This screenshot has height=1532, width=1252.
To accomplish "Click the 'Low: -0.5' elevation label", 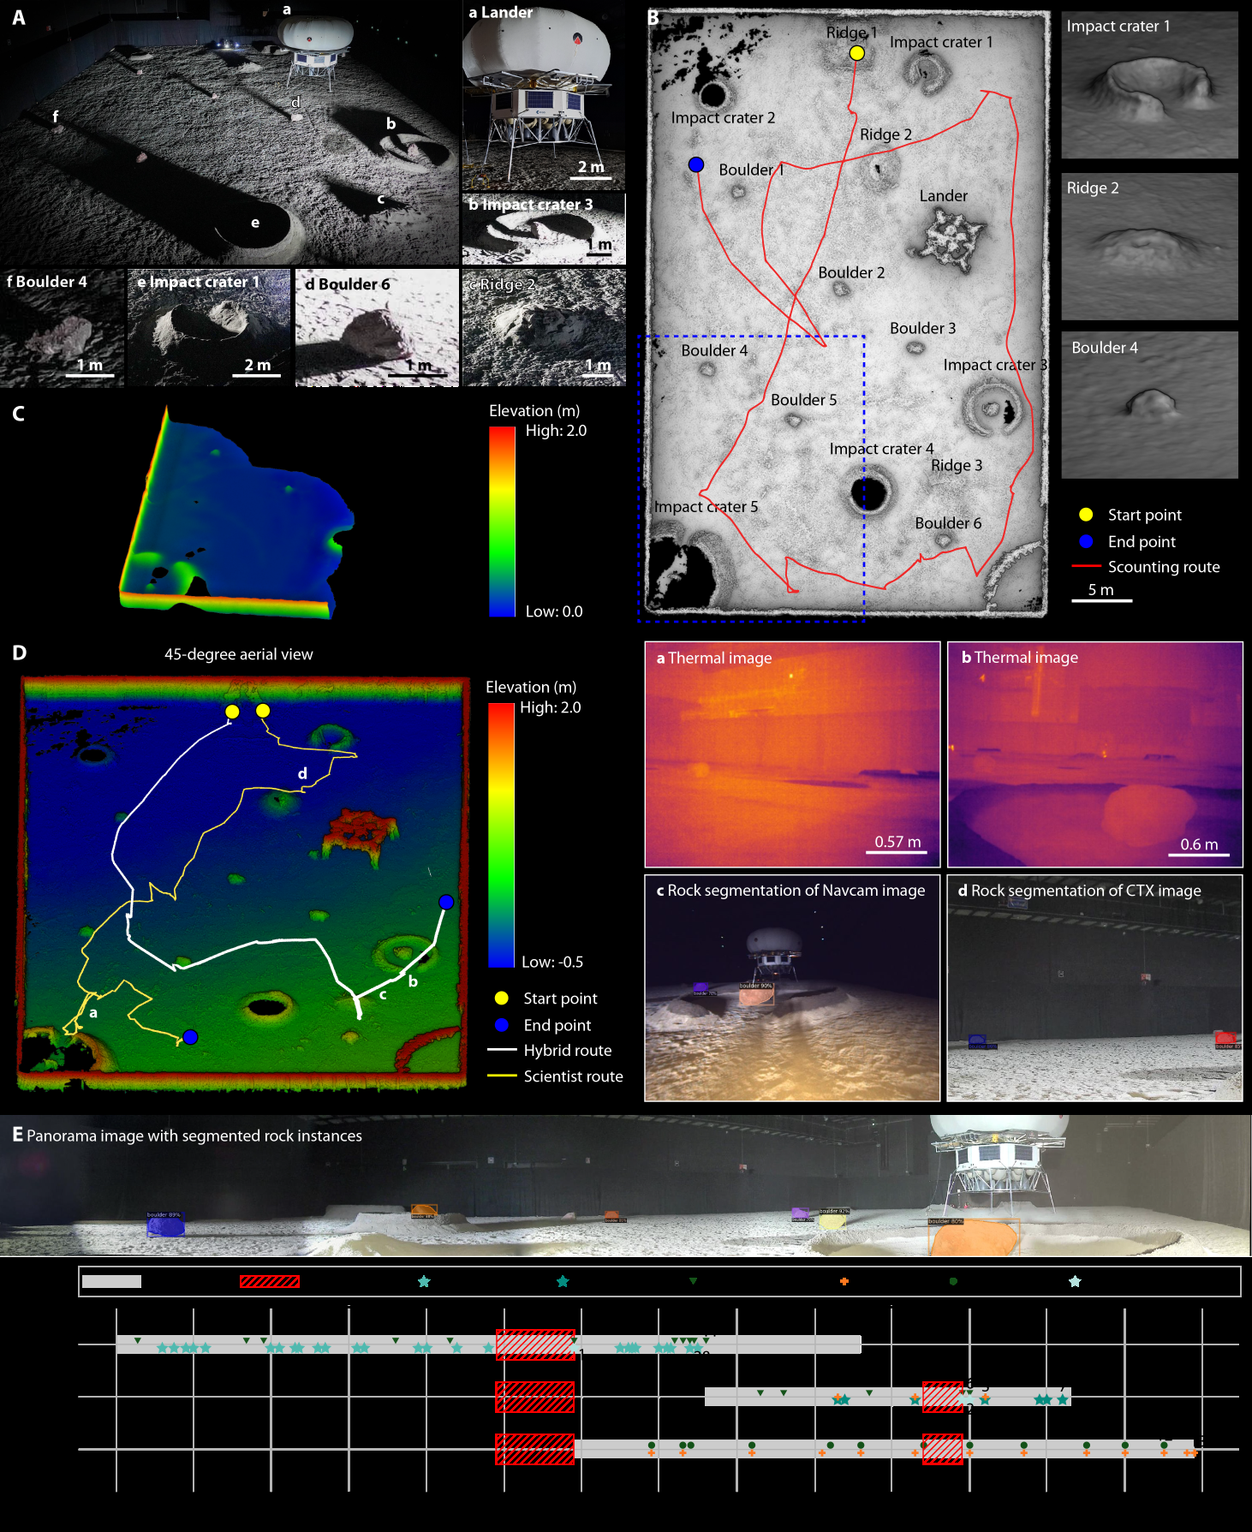I will coord(552,962).
